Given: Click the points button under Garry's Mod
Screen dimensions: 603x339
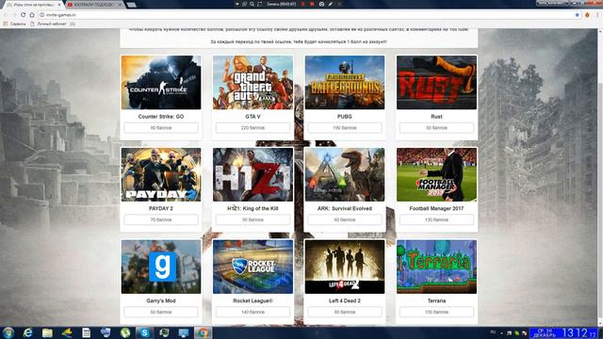Looking at the screenshot, I should (161, 312).
